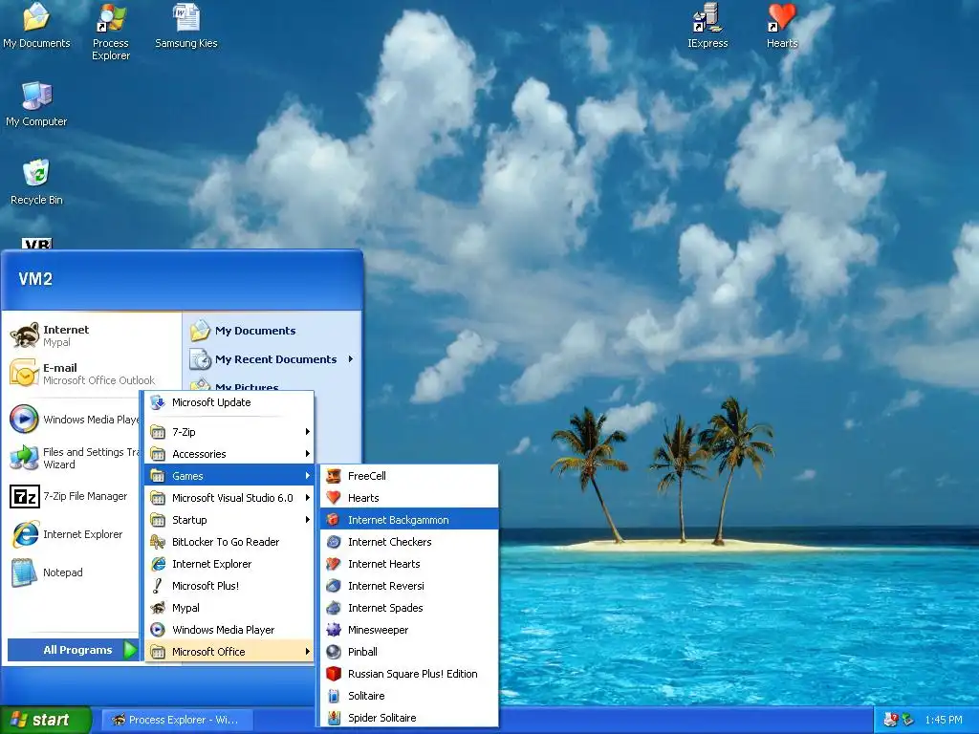Launch Process Explorer desktop shortcut
979x734 pixels.
111,32
